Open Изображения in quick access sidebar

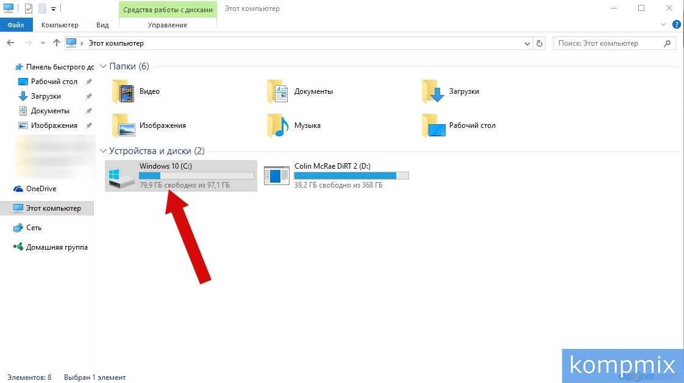tap(48, 125)
